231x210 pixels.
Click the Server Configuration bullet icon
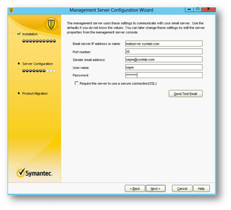[19, 64]
